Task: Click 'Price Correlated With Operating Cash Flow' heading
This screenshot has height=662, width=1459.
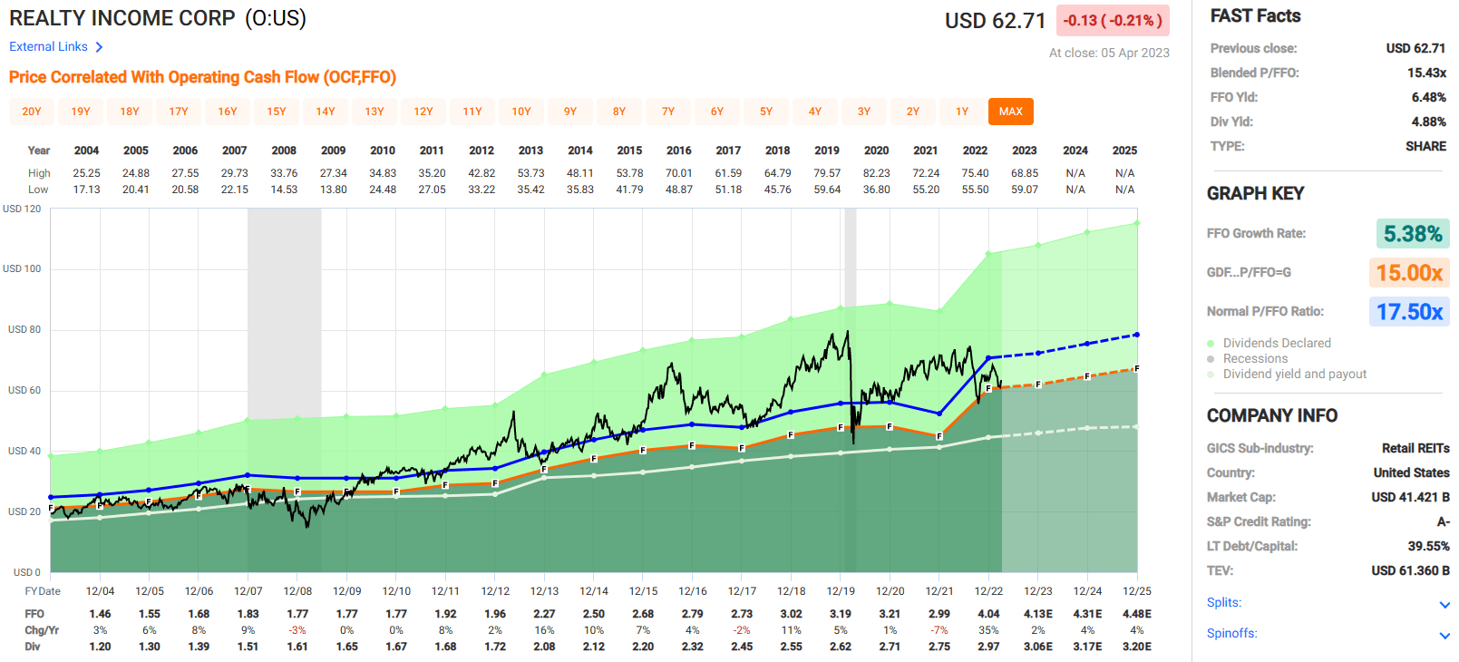Action: click(202, 77)
